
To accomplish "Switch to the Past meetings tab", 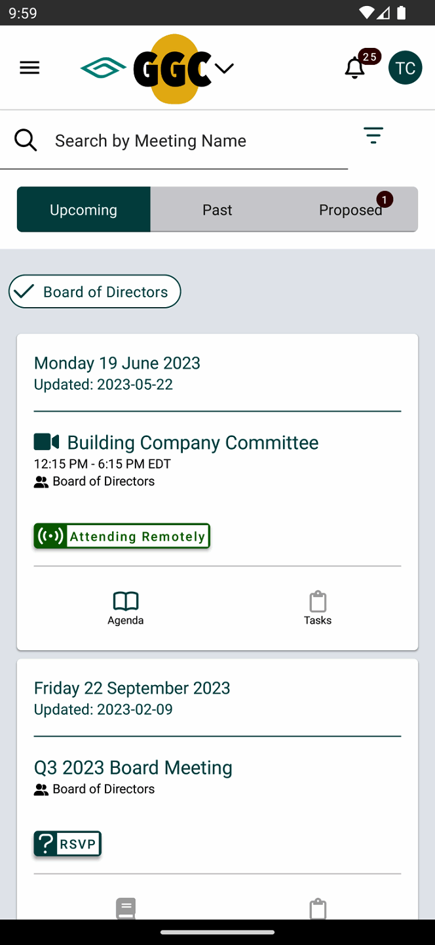I will click(217, 210).
